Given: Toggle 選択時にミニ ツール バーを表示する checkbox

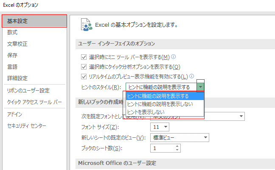Looking at the screenshot, I should click(x=84, y=57).
